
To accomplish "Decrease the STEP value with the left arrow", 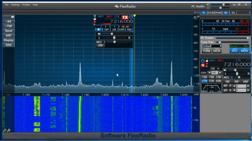I will click(209, 73).
